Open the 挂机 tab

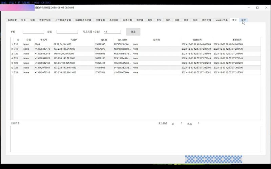[168, 20]
